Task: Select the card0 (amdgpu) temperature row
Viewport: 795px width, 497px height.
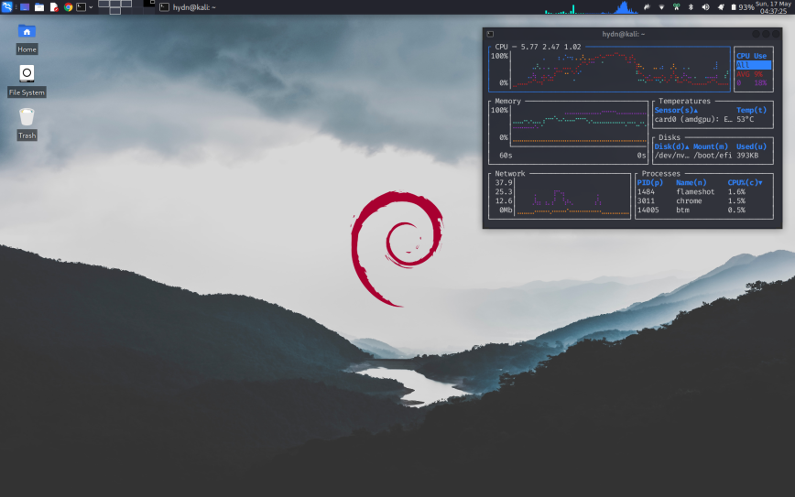Action: 713,119
